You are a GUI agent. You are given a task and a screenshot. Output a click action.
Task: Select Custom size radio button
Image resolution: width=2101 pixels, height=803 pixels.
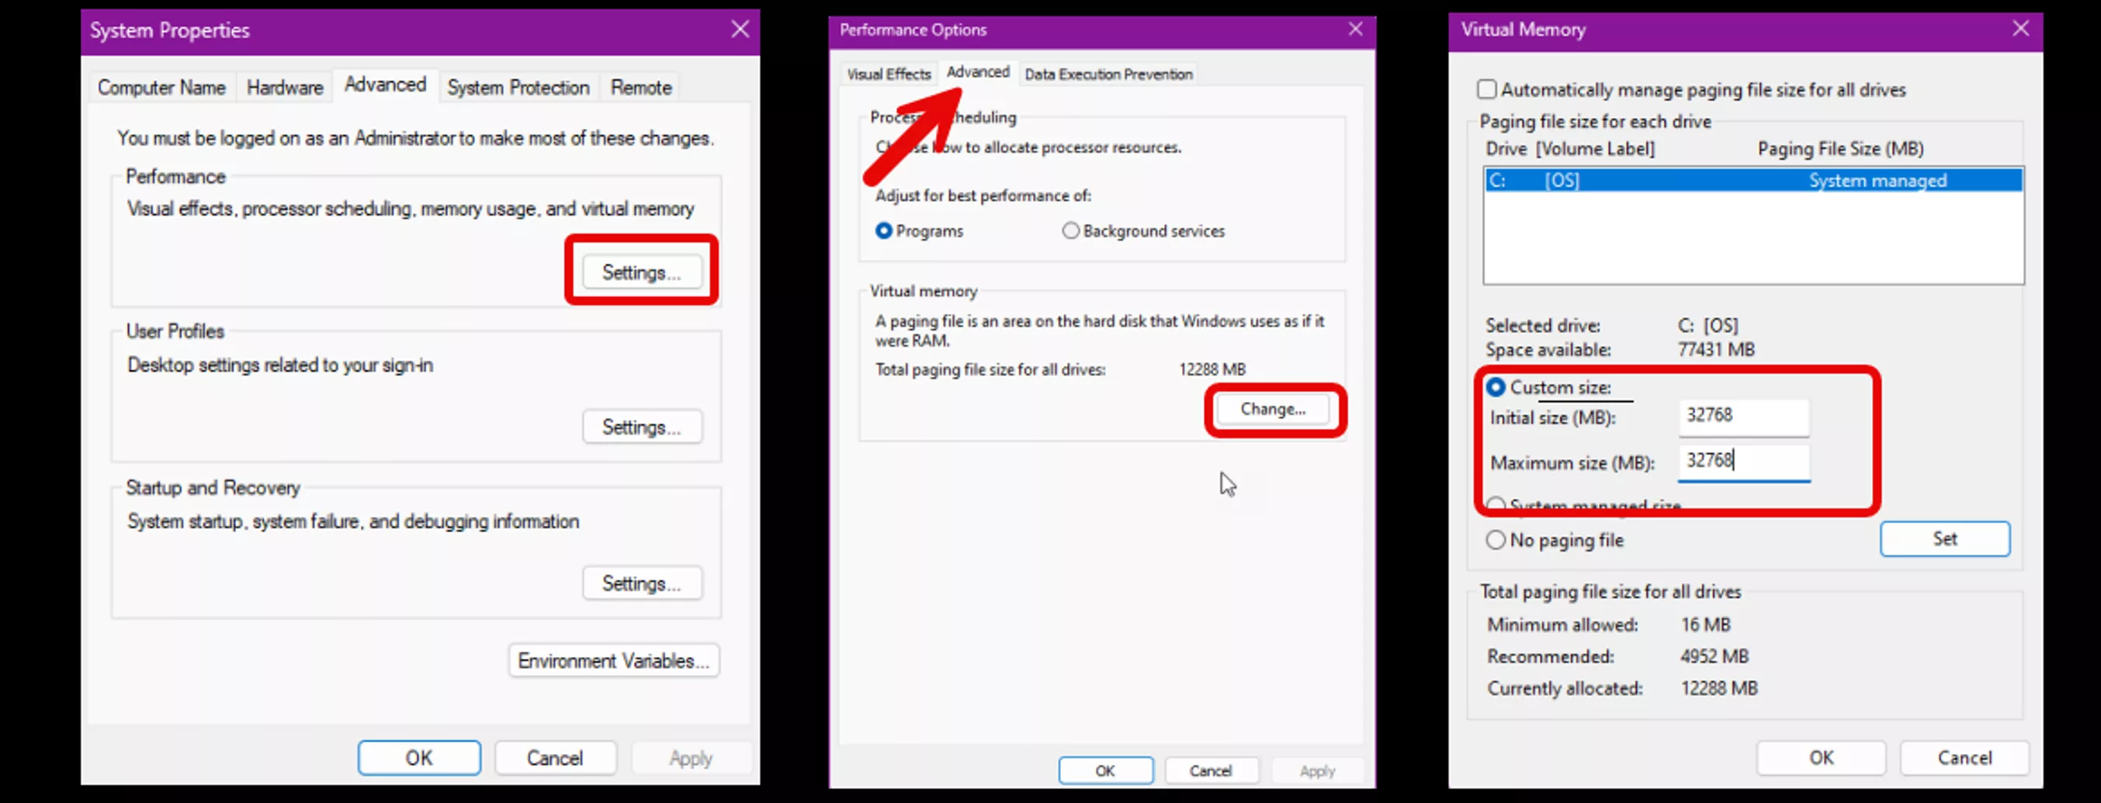pyautogui.click(x=1495, y=387)
